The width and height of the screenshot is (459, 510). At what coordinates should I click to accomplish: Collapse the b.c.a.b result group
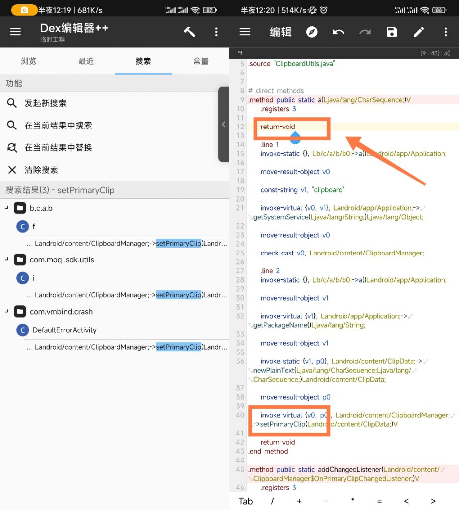(x=6, y=208)
